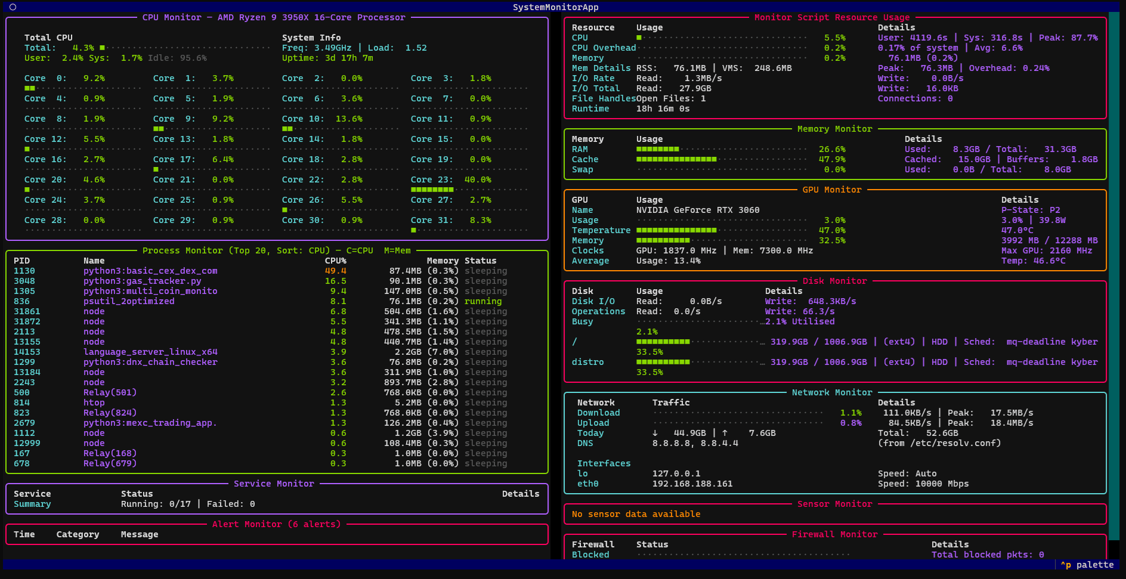
Task: Click the Total CPU 4.3% value
Action: click(x=83, y=48)
